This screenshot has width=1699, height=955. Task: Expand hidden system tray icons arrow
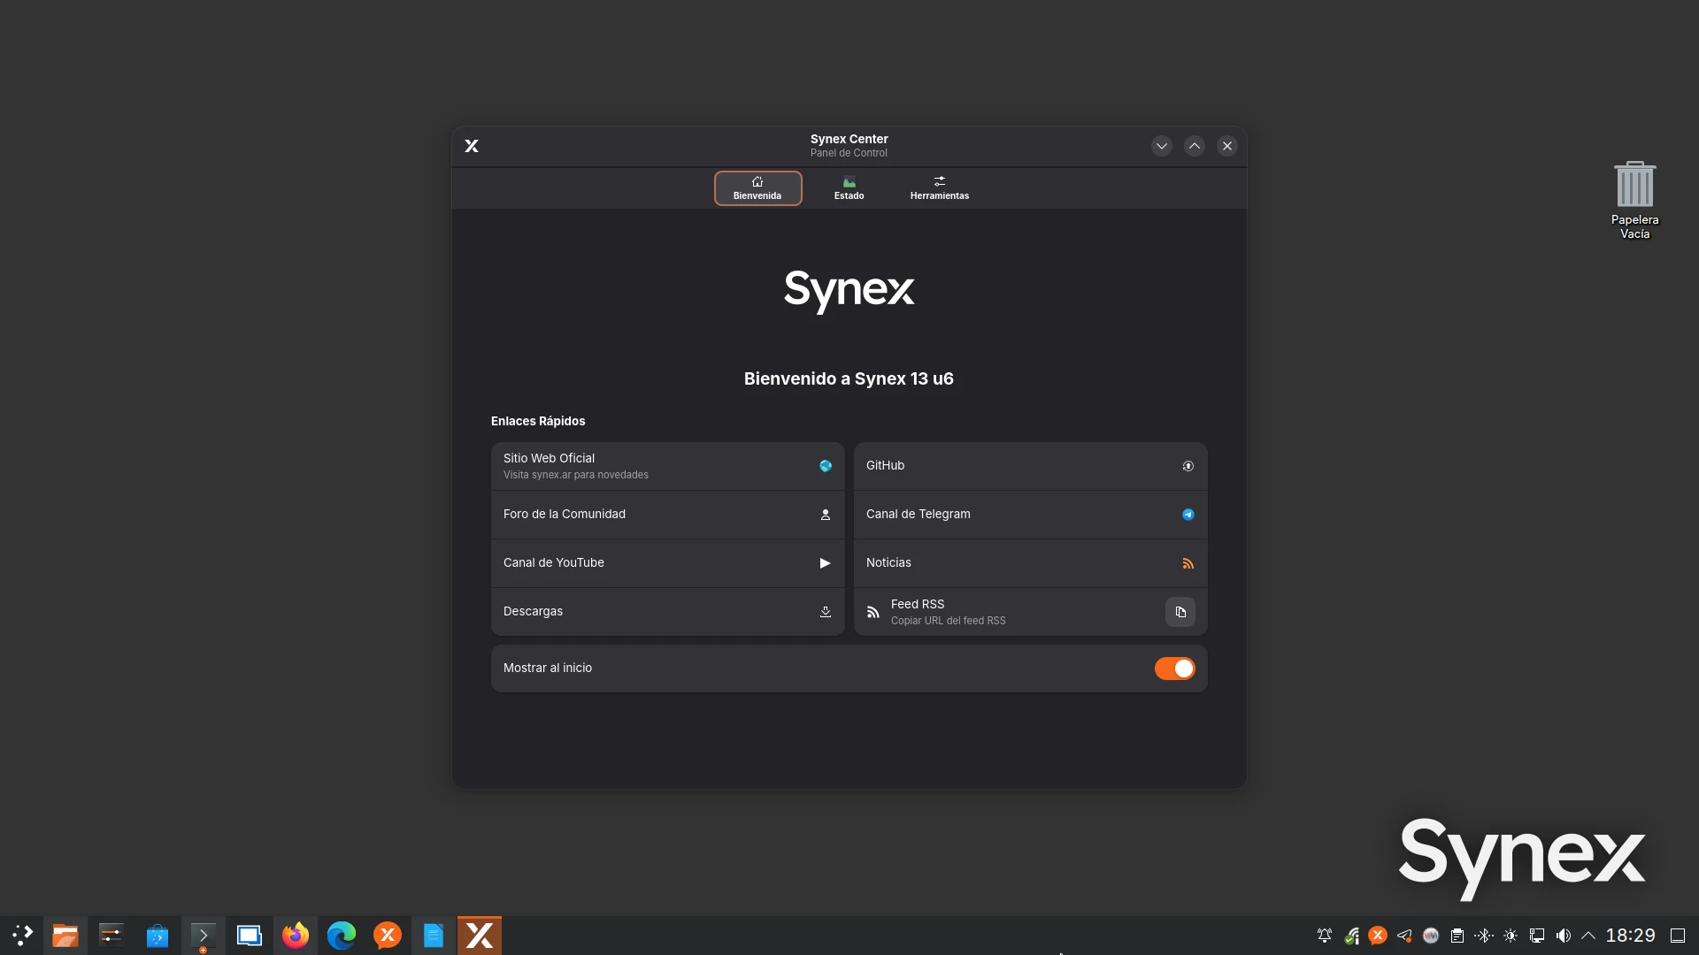[1588, 936]
